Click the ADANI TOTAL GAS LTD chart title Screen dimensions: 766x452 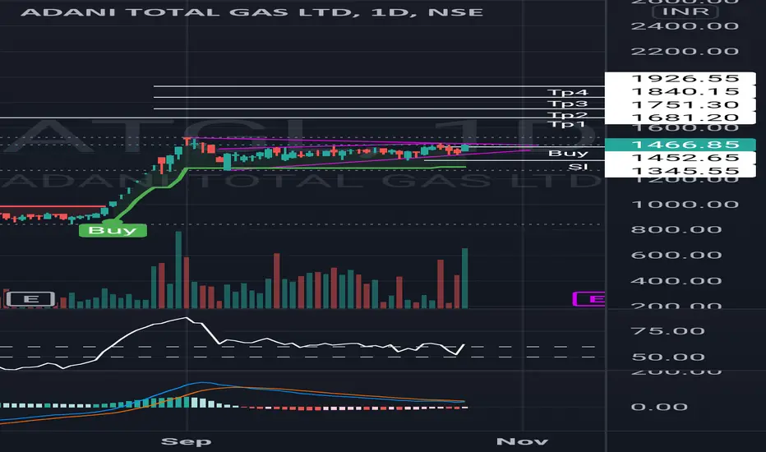tap(251, 12)
